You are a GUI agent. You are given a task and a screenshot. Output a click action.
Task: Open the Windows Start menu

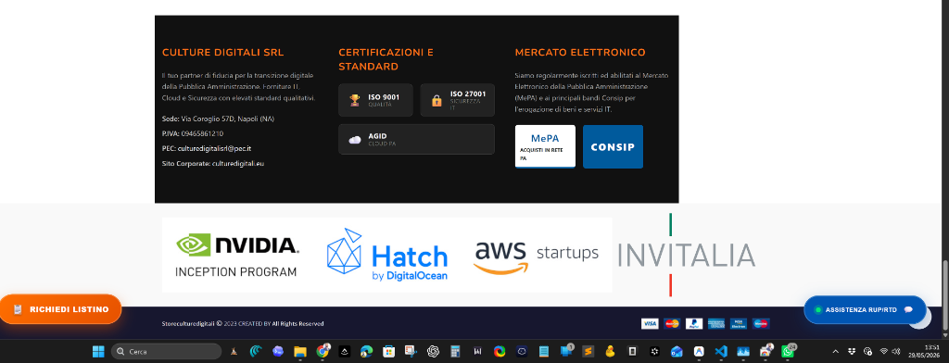[97, 351]
